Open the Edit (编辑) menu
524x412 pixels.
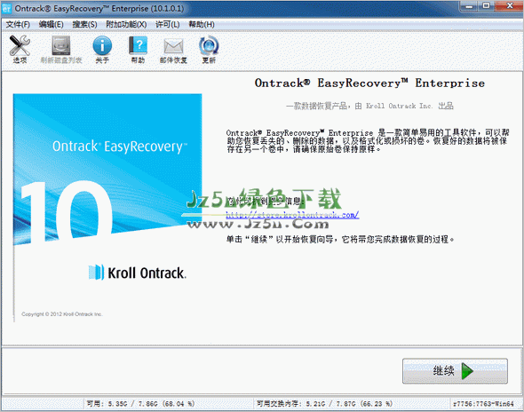52,24
